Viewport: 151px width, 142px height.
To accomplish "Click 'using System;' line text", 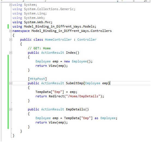I will [x=25, y=5].
